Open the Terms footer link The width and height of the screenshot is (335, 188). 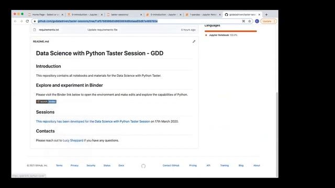(59, 166)
